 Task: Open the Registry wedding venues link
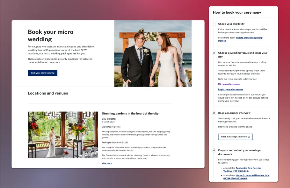pos(230,89)
